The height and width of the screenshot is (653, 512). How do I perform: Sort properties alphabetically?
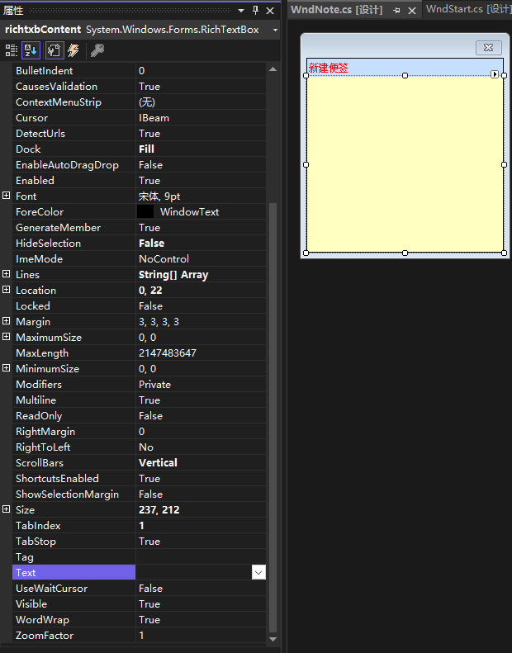click(x=31, y=50)
